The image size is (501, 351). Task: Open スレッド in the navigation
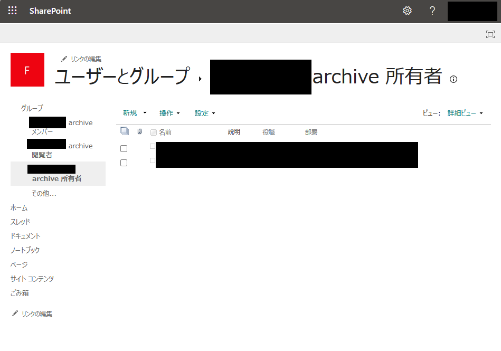click(20, 222)
